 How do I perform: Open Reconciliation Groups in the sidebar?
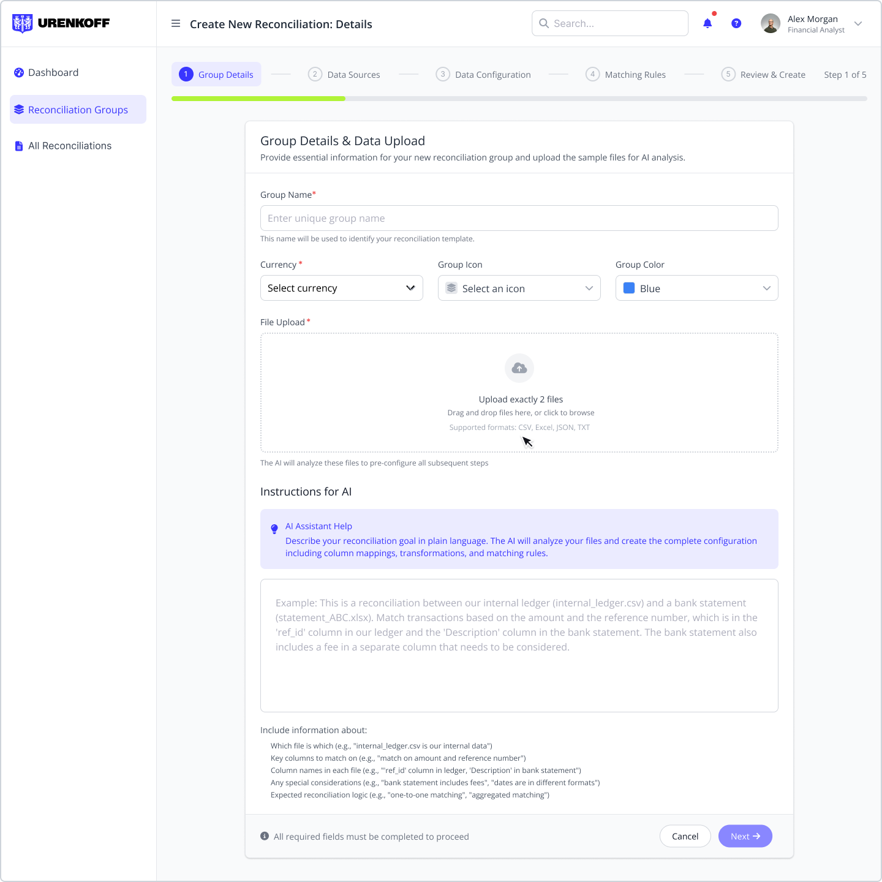(78, 110)
